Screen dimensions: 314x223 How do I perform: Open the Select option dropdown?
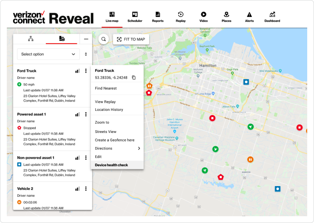[48, 54]
